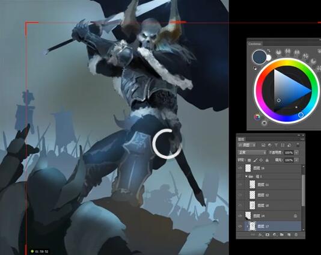Screen dimensions: 321x255
Task: Click the gray ring icon below the color wheel
Action: 264,123
